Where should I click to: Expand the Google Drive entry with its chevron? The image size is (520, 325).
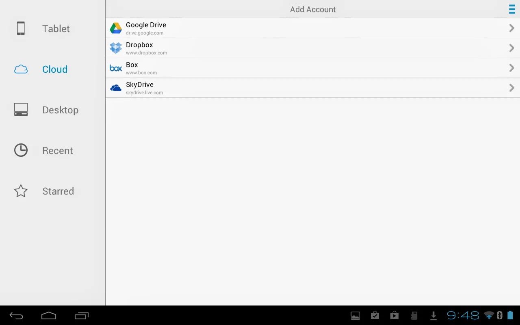coord(511,28)
